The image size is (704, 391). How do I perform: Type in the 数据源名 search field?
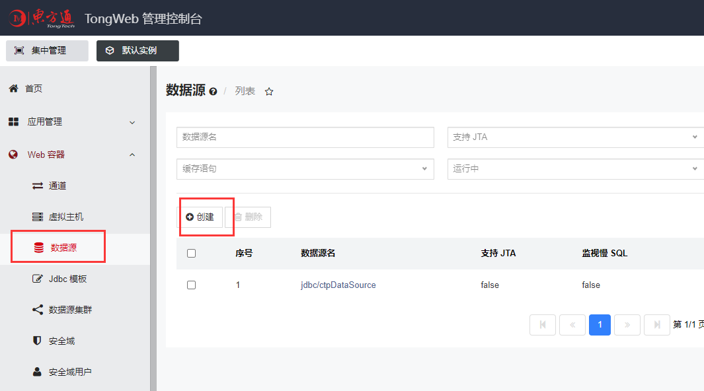pos(305,137)
